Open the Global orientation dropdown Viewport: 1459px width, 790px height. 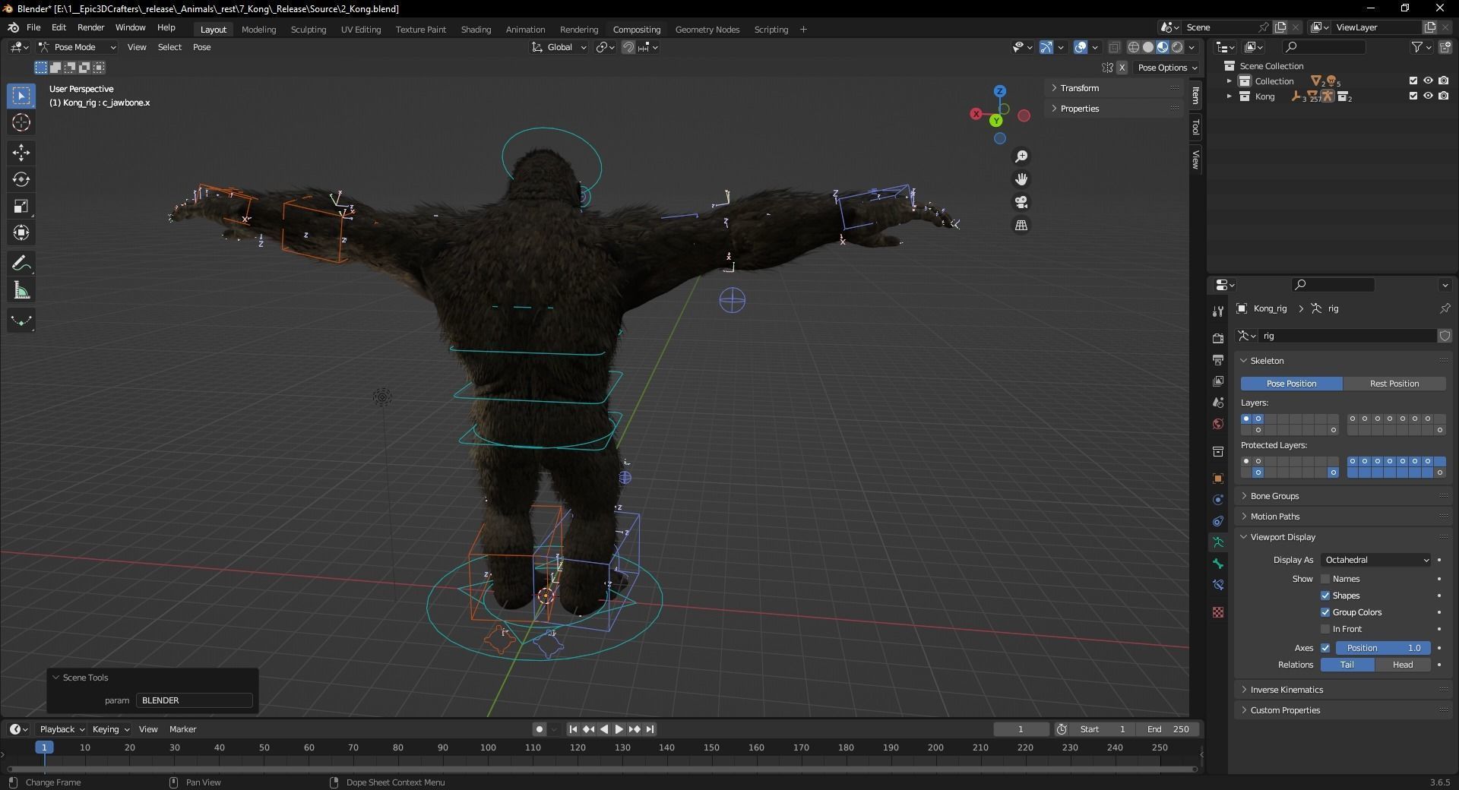(x=559, y=47)
